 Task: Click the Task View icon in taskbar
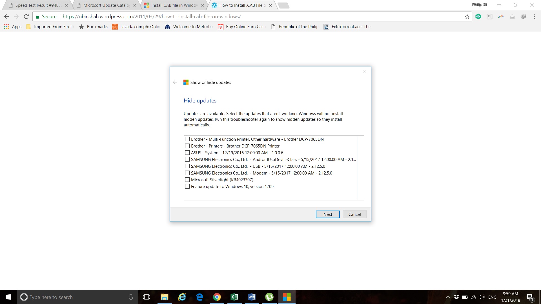[x=147, y=297]
